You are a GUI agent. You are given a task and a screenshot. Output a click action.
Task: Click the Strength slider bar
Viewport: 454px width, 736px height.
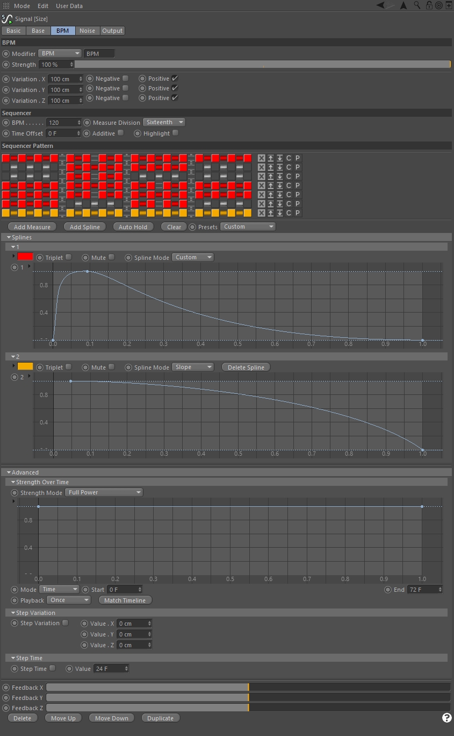click(x=263, y=65)
